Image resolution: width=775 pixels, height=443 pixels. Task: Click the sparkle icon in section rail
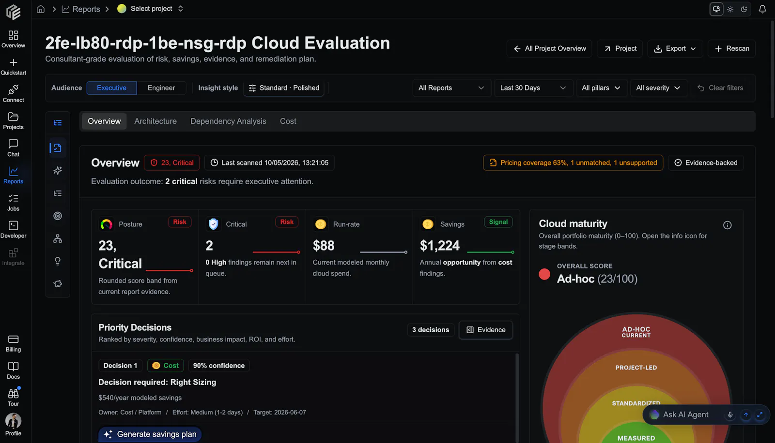(x=58, y=170)
